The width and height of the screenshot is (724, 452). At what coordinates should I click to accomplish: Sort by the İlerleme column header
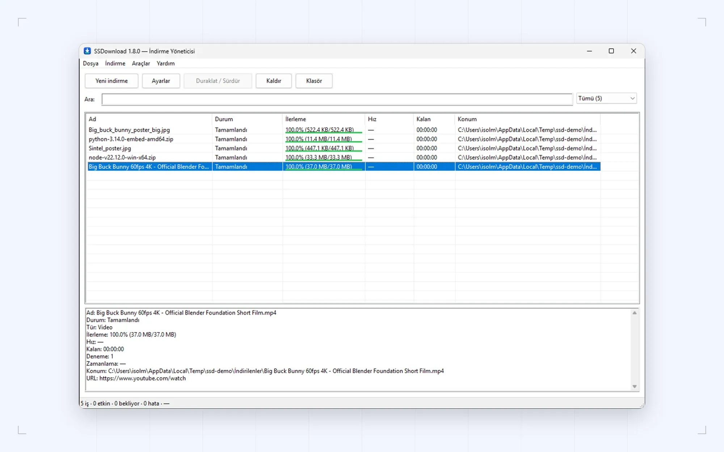(324, 119)
